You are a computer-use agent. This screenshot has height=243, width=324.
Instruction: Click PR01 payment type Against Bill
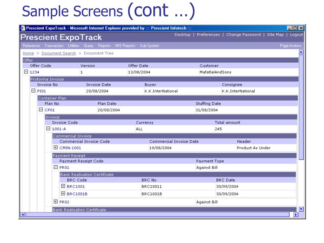tap(207, 168)
